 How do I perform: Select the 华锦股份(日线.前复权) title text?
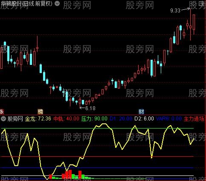pos(27,3)
